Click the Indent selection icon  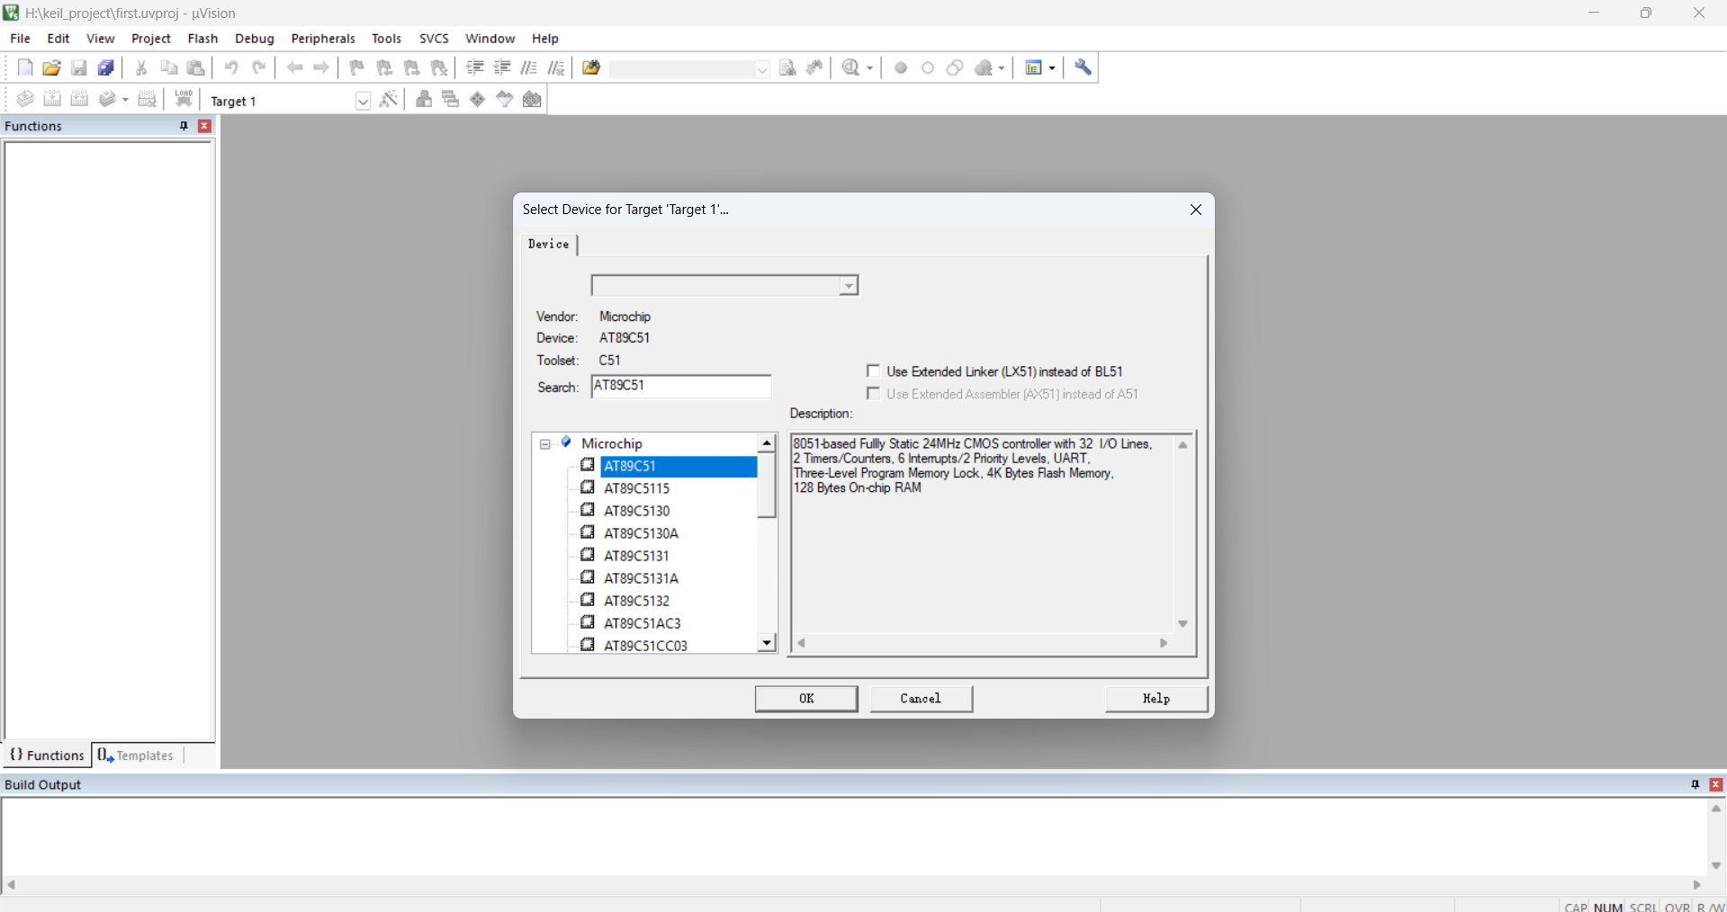(x=475, y=68)
